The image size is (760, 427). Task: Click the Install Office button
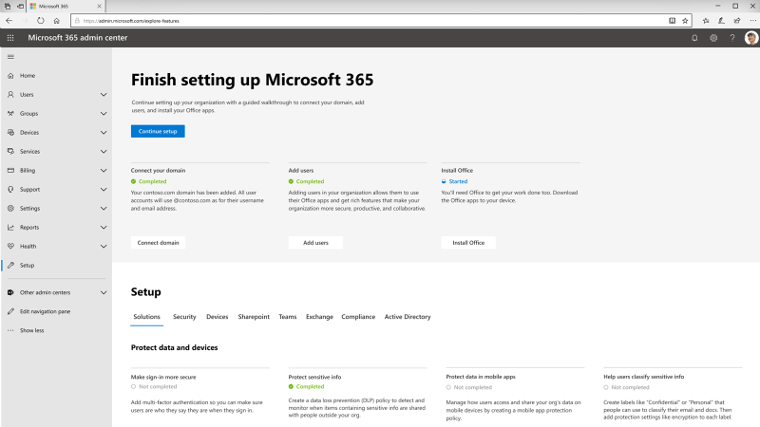[468, 243]
